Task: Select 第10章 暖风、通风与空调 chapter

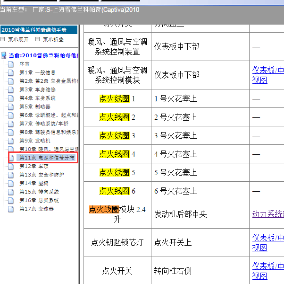Action: pyautogui.click(x=49, y=150)
